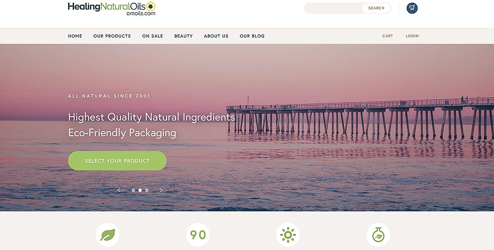Click the green leaf feature icon
The height and width of the screenshot is (250, 494).
pyautogui.click(x=107, y=235)
